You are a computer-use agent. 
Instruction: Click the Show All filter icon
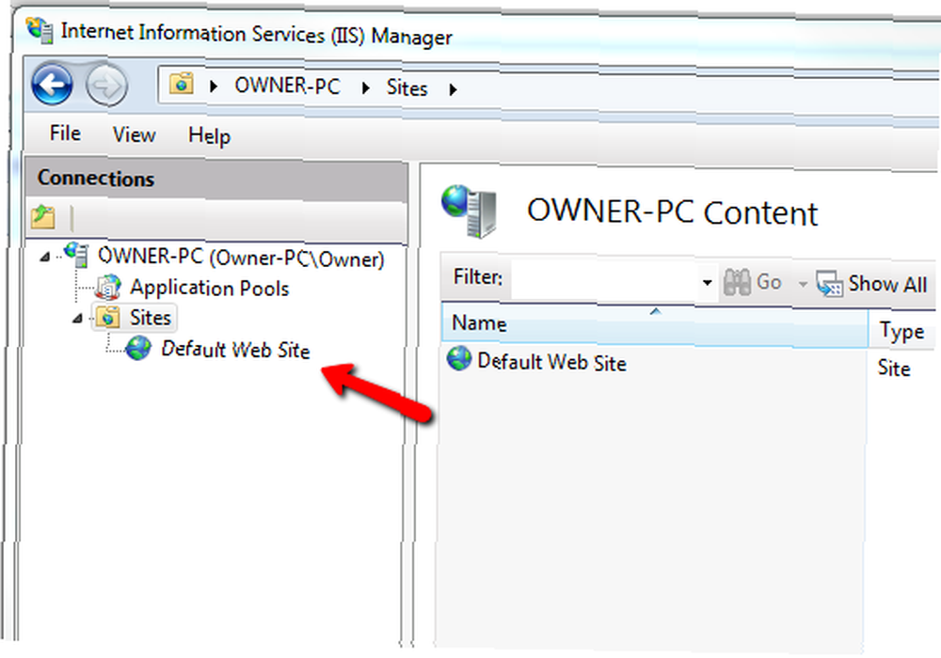830,284
